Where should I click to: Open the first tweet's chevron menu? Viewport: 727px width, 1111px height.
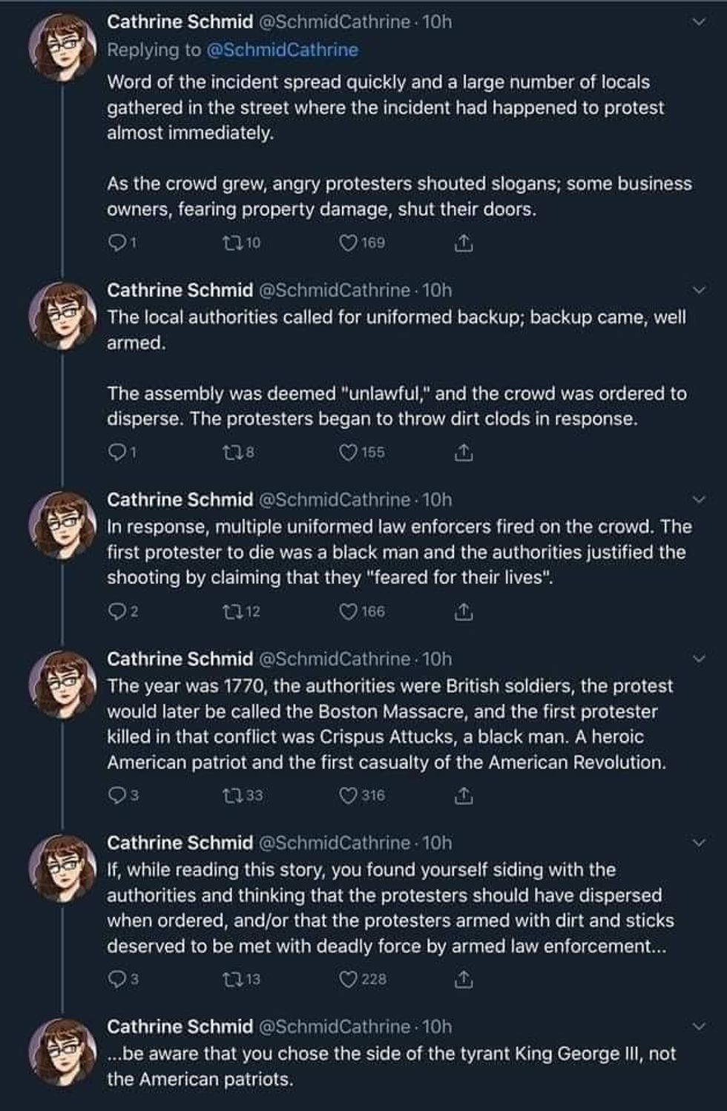(697, 22)
